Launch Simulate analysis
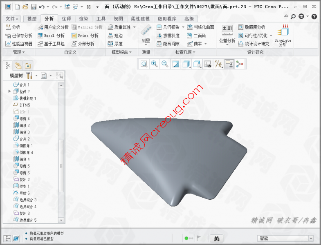 point(283,35)
